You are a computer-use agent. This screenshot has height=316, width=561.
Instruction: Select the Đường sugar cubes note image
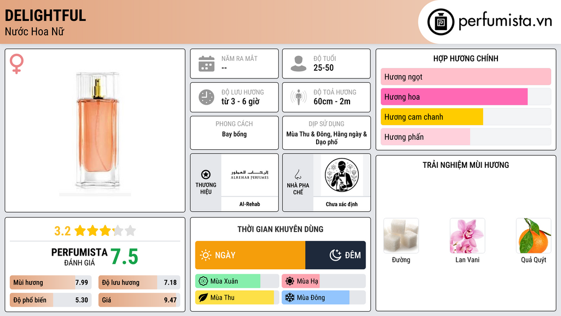401,236
